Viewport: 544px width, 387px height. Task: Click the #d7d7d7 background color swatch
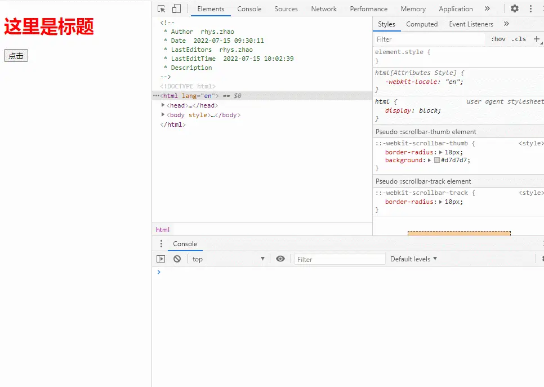437,161
